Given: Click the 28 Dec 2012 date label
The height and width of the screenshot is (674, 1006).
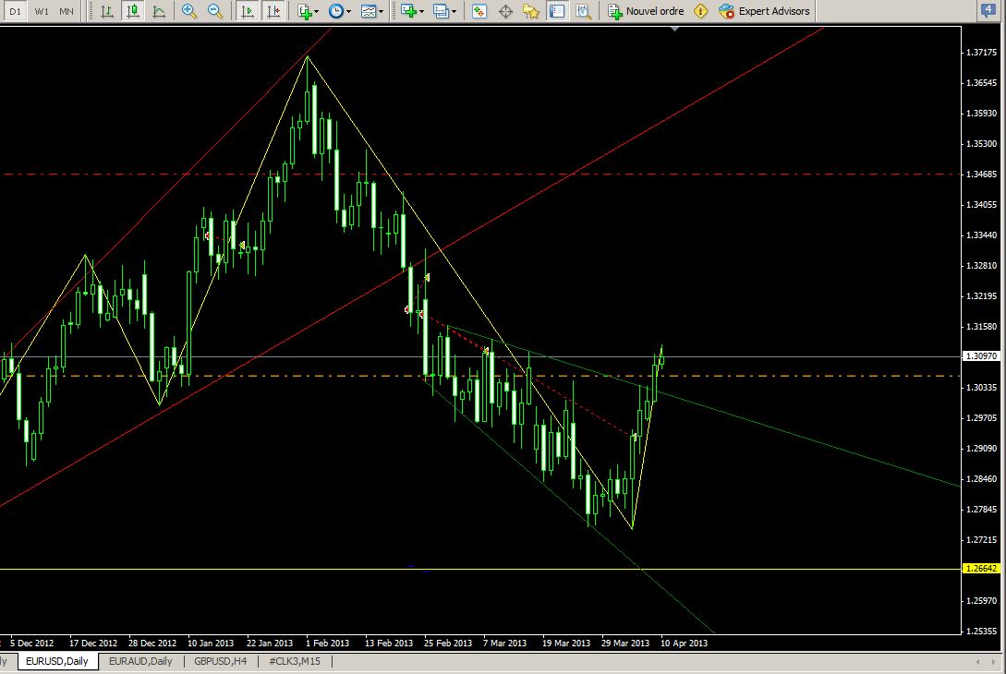Looking at the screenshot, I should click(x=152, y=643).
